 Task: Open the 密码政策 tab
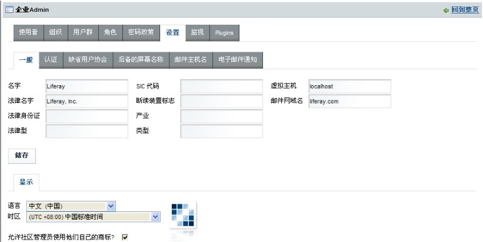pos(141,32)
